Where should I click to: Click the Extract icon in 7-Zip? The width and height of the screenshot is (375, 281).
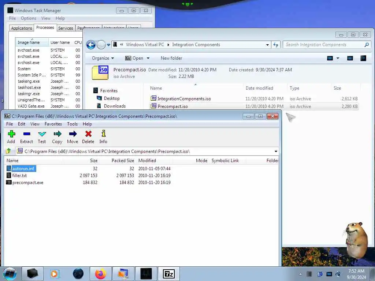[26, 137]
